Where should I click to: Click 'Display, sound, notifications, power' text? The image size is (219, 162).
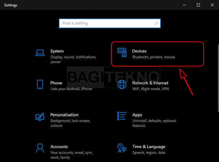click(x=74, y=59)
